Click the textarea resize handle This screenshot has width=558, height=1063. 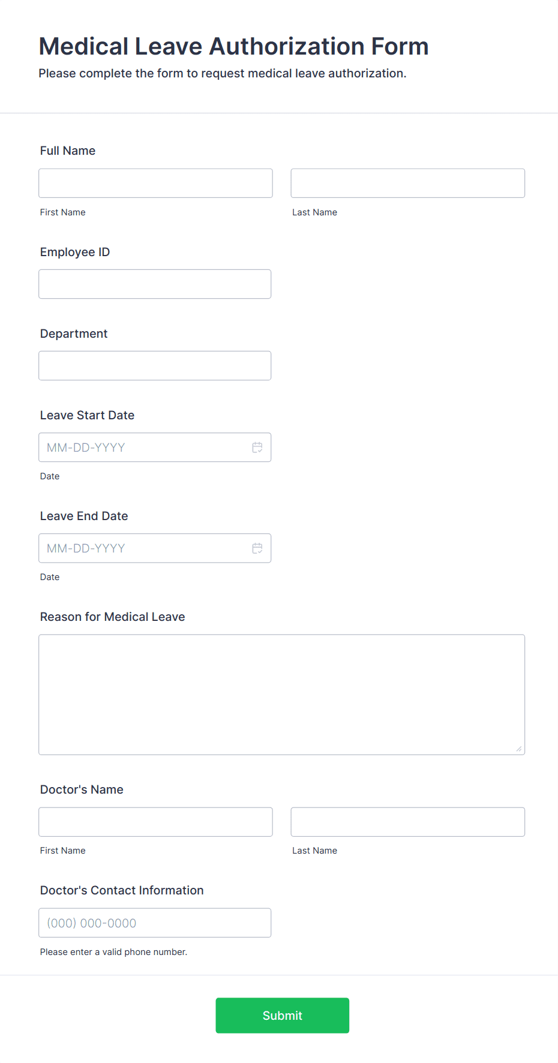click(518, 748)
